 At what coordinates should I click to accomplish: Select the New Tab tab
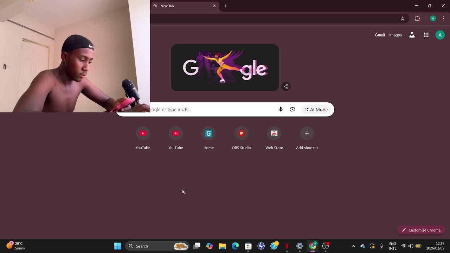185,6
